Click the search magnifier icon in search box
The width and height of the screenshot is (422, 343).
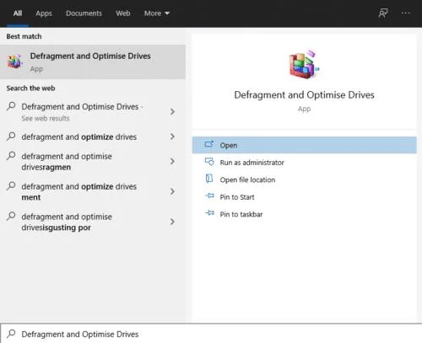pos(11,334)
